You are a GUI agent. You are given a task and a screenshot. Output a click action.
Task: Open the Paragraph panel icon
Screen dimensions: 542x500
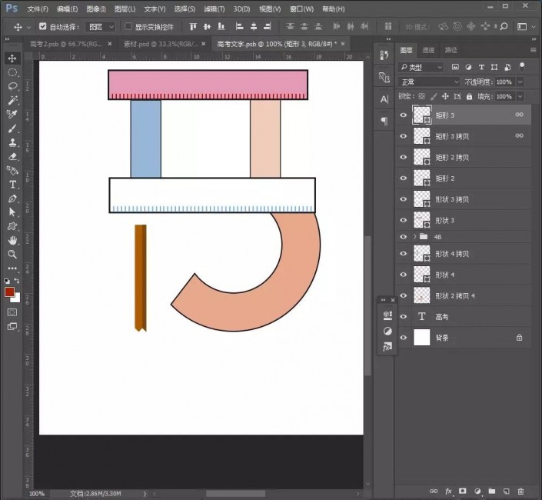(384, 121)
